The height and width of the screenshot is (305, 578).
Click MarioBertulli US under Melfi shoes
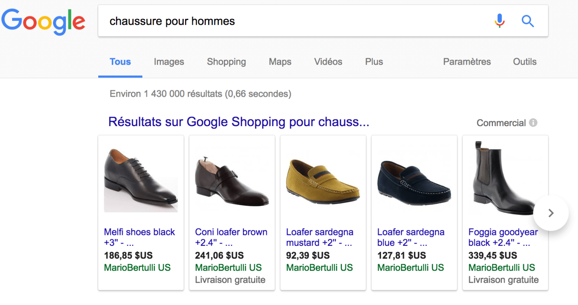137,267
